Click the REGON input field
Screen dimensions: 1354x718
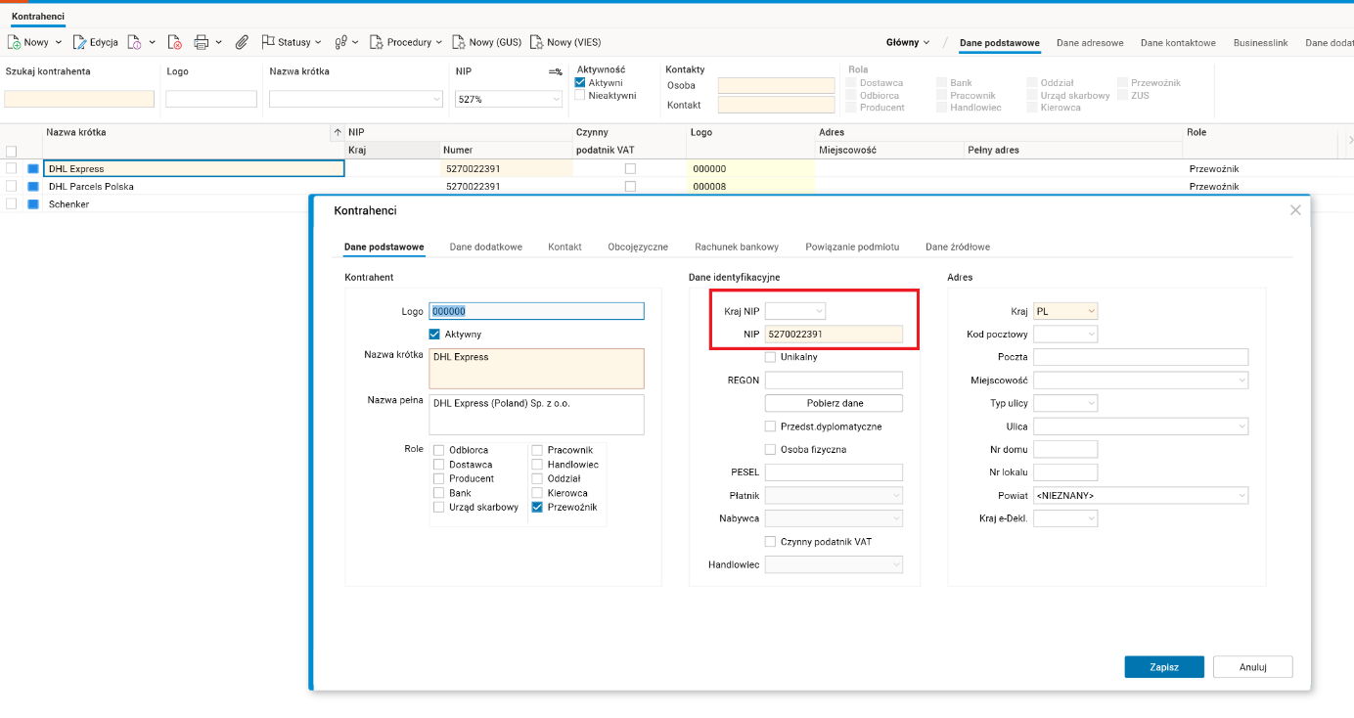(x=834, y=380)
